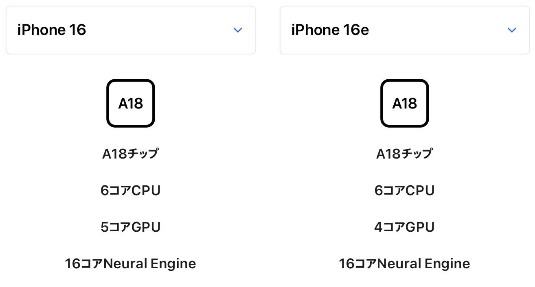
Task: Click 6コアCPU text under iPhone 16e
Action: click(x=405, y=190)
